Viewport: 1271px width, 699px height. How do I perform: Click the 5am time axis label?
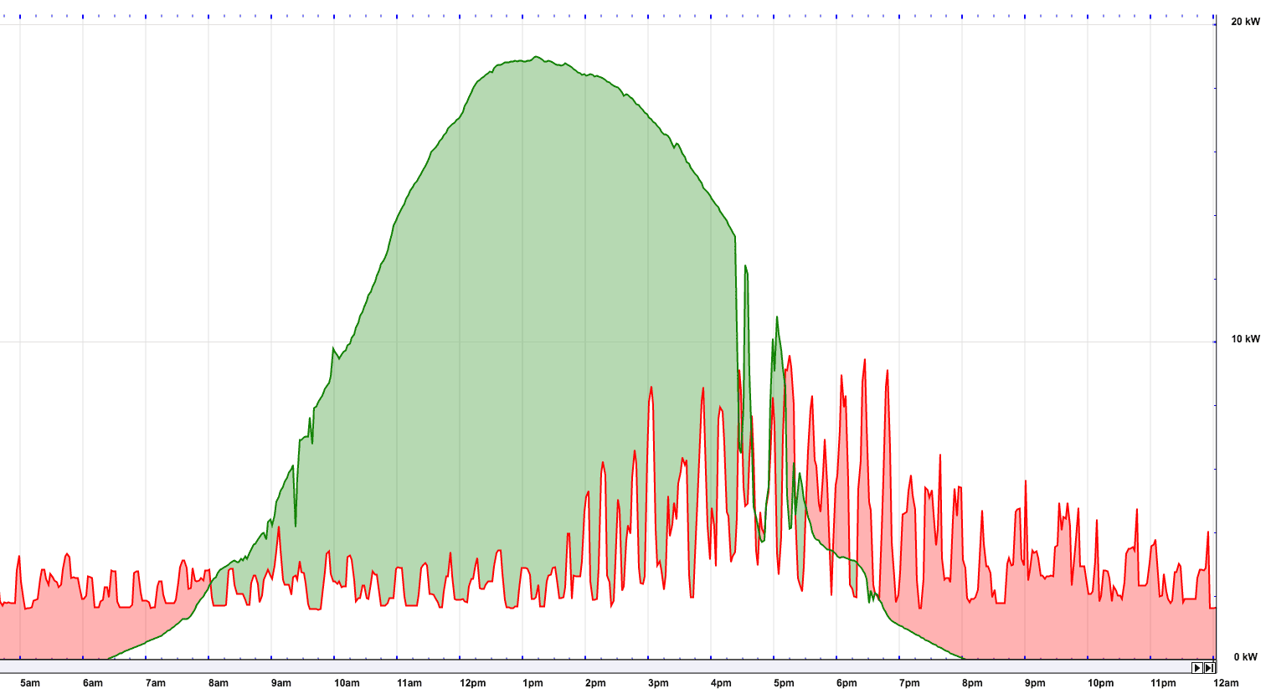[30, 683]
